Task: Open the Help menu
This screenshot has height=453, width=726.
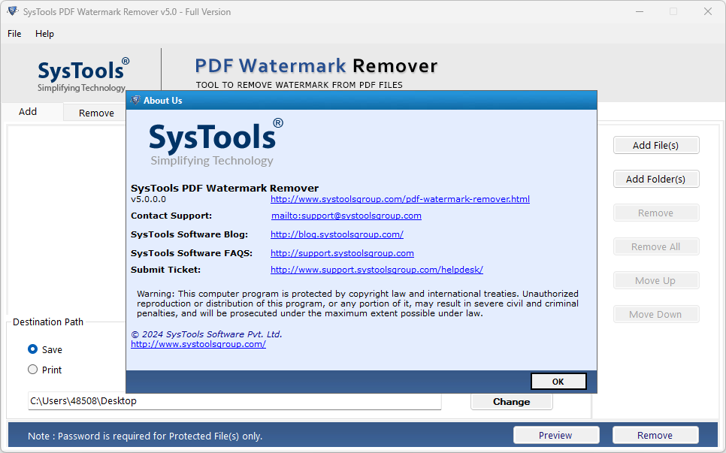Action: point(44,34)
